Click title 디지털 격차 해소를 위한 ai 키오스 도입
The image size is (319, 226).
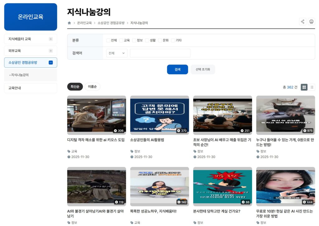point(96,140)
